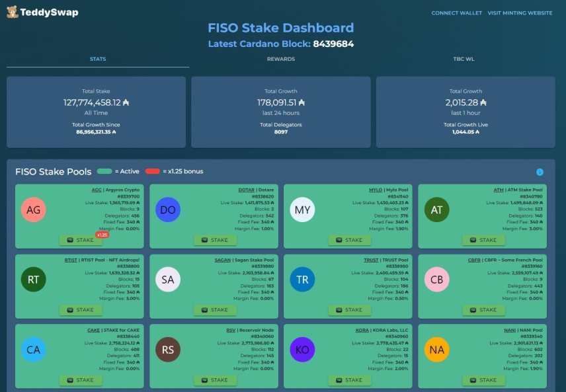566x392 pixels.
Task: Click the FISO Stake Dashboard heading
Action: (281, 28)
